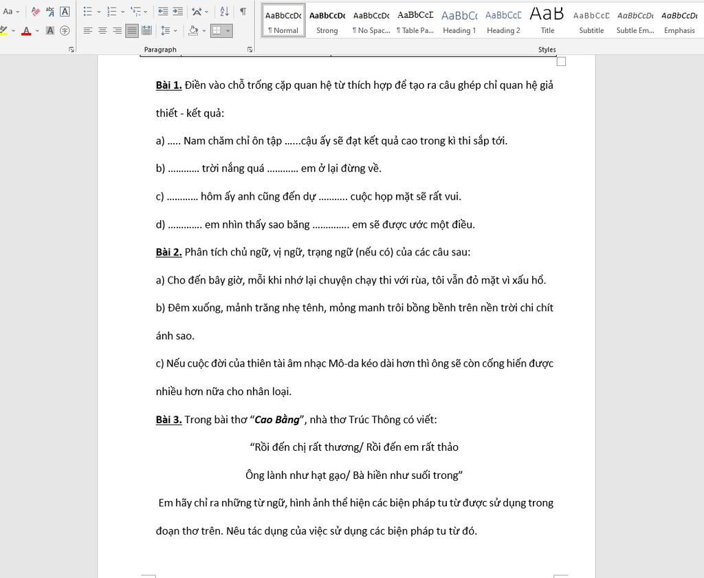704x578 pixels.
Task: Click the Borders icon
Action: coord(217,30)
